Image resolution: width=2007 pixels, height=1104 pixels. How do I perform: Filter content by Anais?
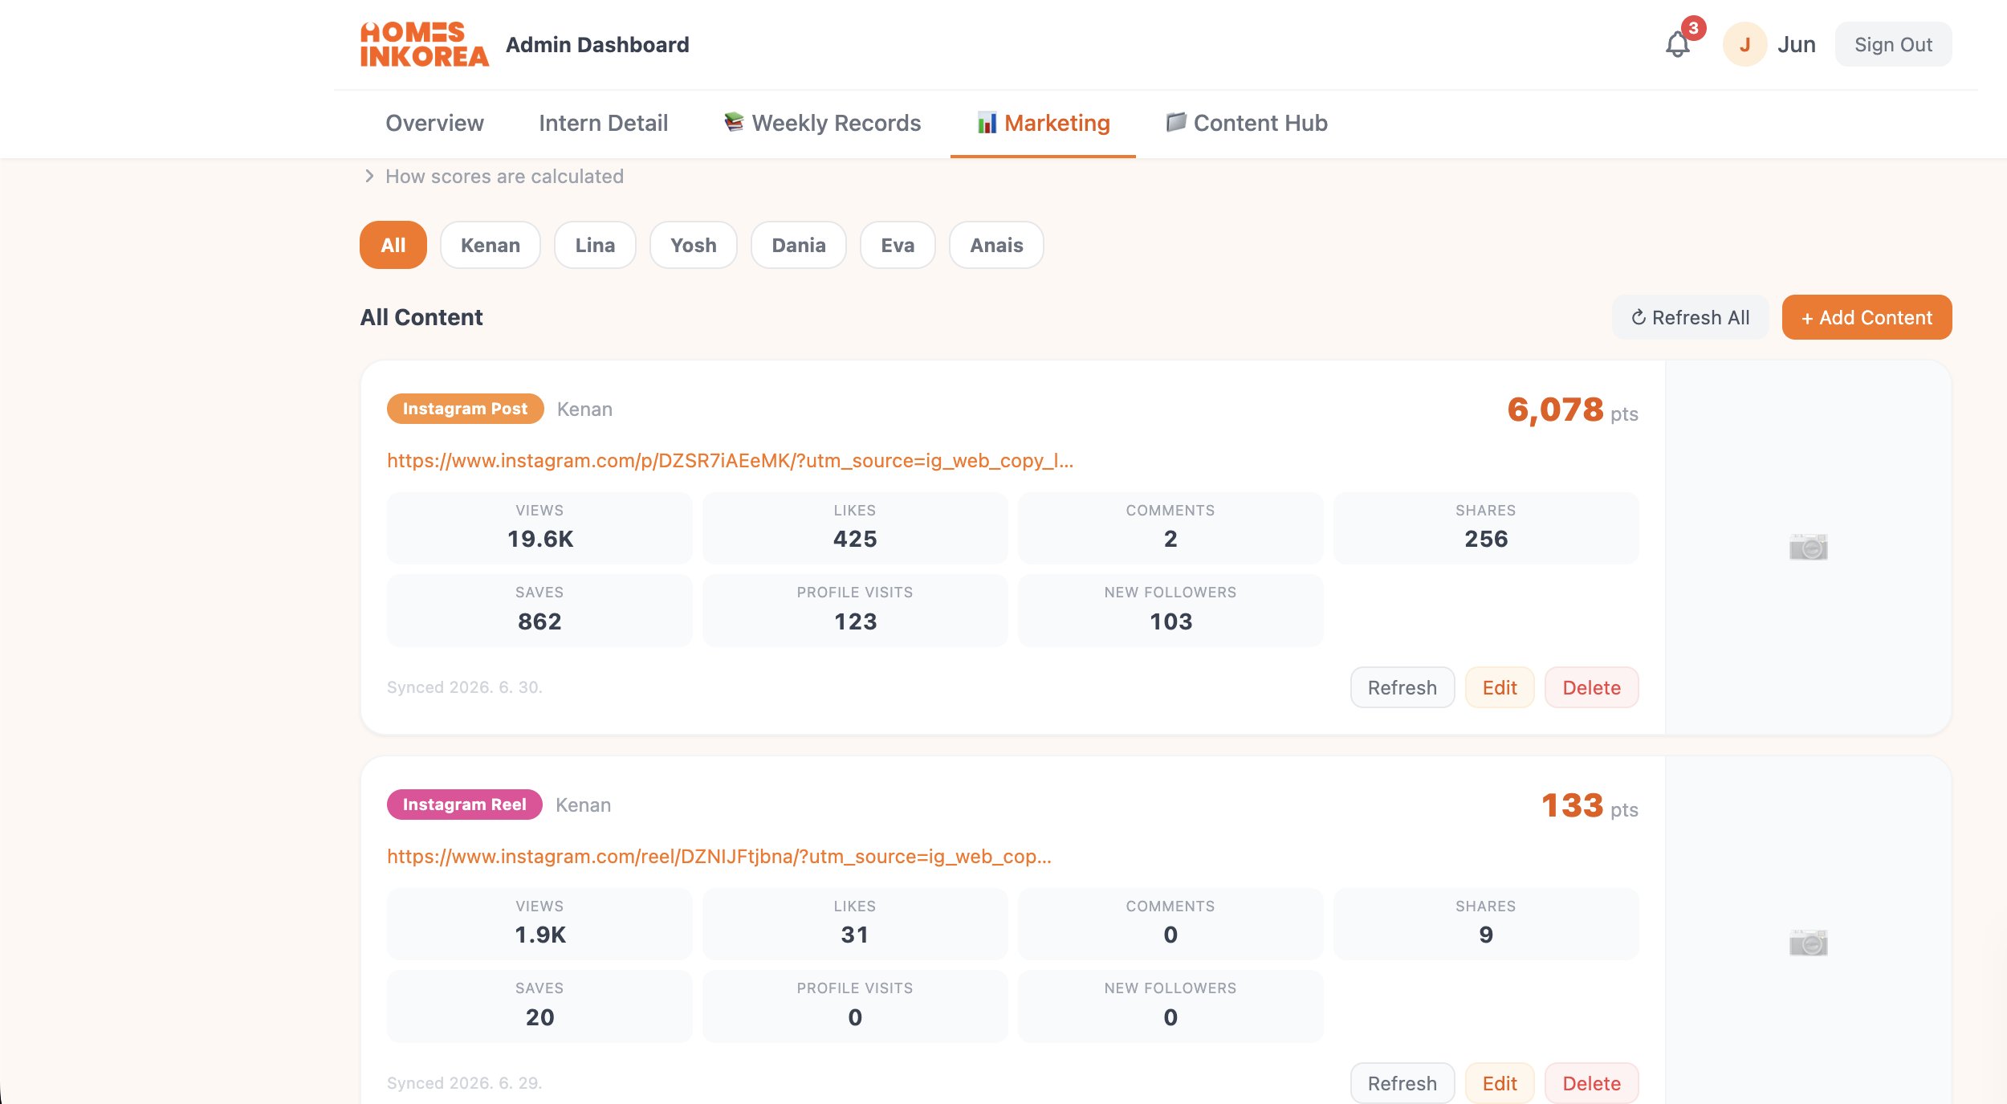click(996, 245)
